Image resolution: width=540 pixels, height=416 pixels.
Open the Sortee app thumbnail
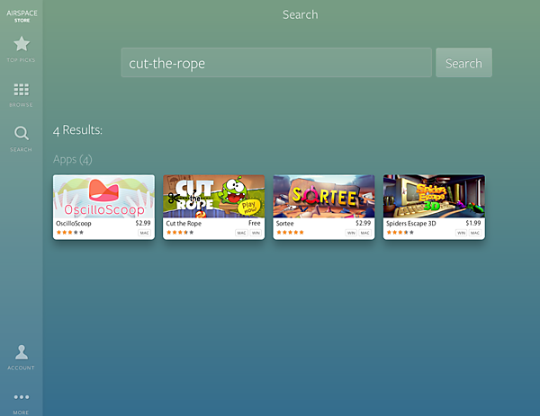[324, 196]
